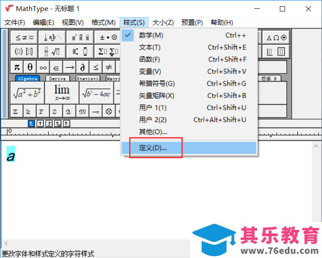322x258 pixels.
Task: Switch to the Statistics tab
Action: pyautogui.click(x=88, y=79)
